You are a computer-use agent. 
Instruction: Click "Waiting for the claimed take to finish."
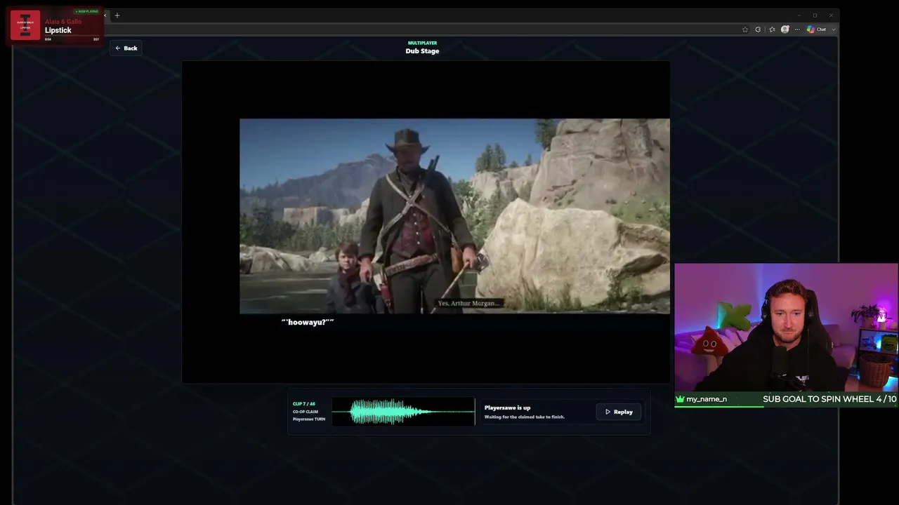click(x=525, y=417)
